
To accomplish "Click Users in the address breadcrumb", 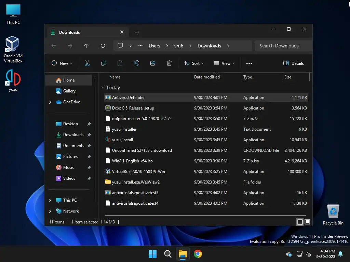I will (154, 46).
